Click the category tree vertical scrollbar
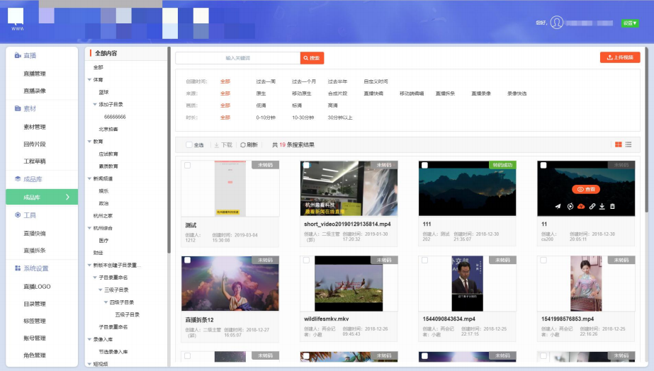 (x=169, y=150)
